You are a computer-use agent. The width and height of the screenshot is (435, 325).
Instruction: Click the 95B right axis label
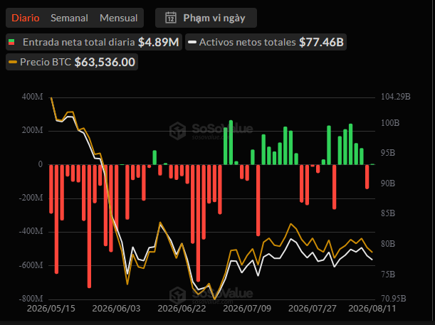(388, 153)
